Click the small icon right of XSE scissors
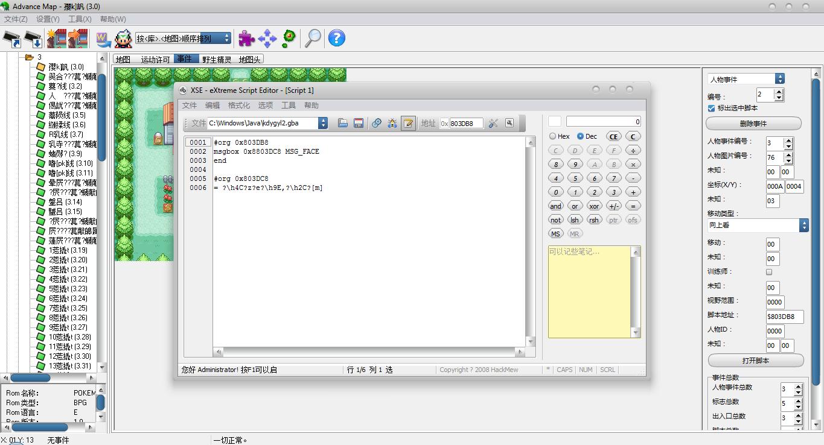This screenshot has height=445, width=824. [509, 123]
